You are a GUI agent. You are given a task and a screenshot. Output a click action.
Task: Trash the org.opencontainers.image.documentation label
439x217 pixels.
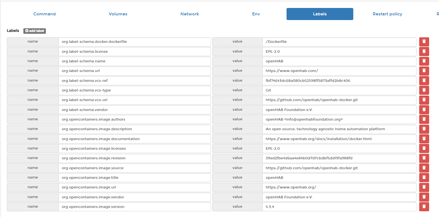coord(424,139)
